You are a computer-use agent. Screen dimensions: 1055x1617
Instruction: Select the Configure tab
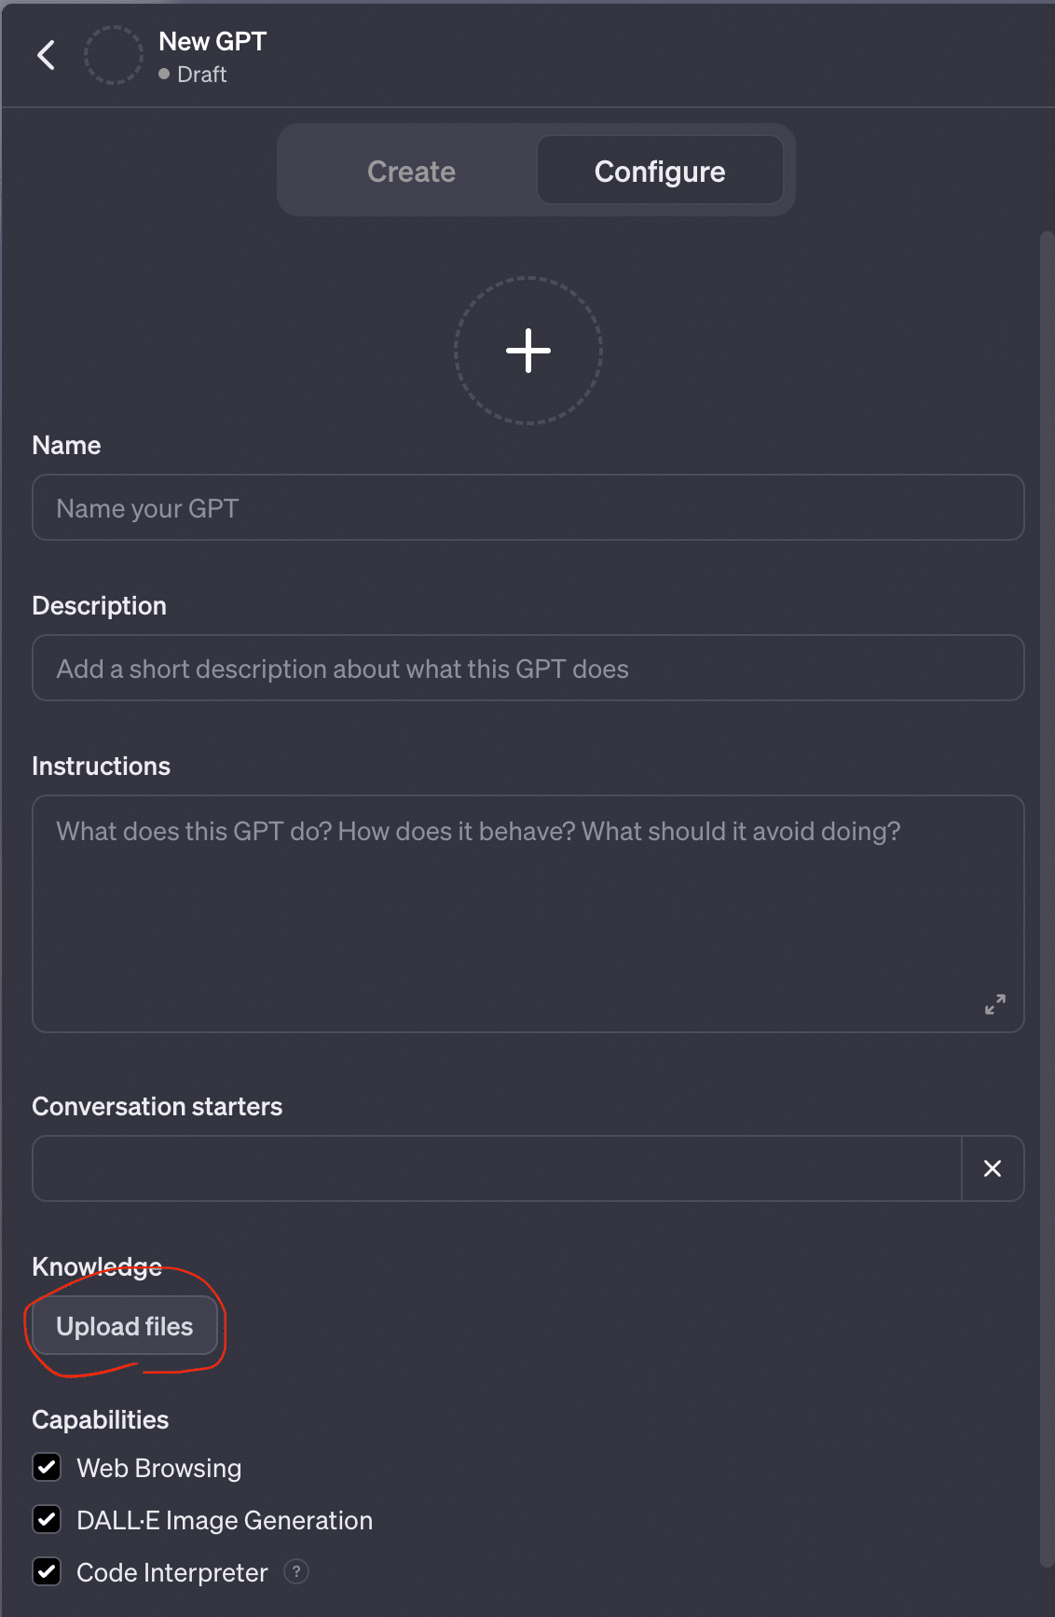pyautogui.click(x=659, y=171)
